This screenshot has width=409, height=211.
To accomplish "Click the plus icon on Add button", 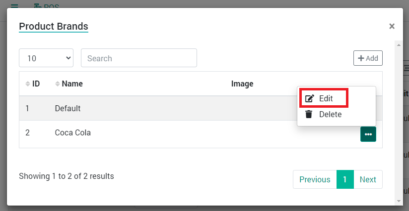I will pos(361,58).
